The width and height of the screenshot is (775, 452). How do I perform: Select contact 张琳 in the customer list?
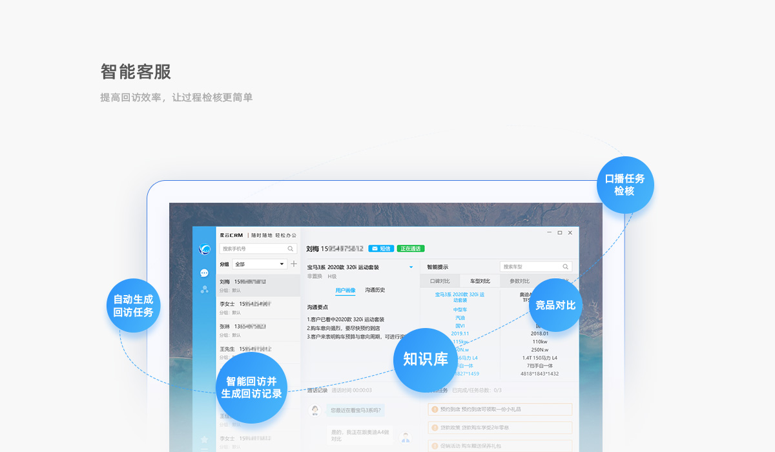(x=258, y=330)
